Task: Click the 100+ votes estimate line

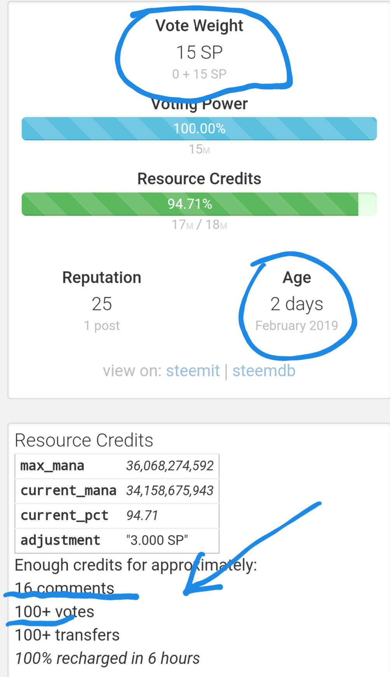Action: pyautogui.click(x=54, y=612)
